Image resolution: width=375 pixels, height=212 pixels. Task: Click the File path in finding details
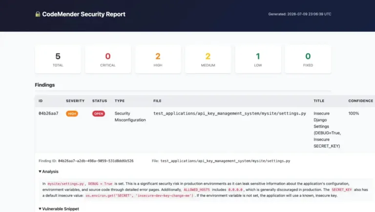pos(225,161)
